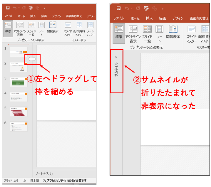Click Save icon in right PowerPoint window
The image size is (211, 187).
(x=118, y=9)
